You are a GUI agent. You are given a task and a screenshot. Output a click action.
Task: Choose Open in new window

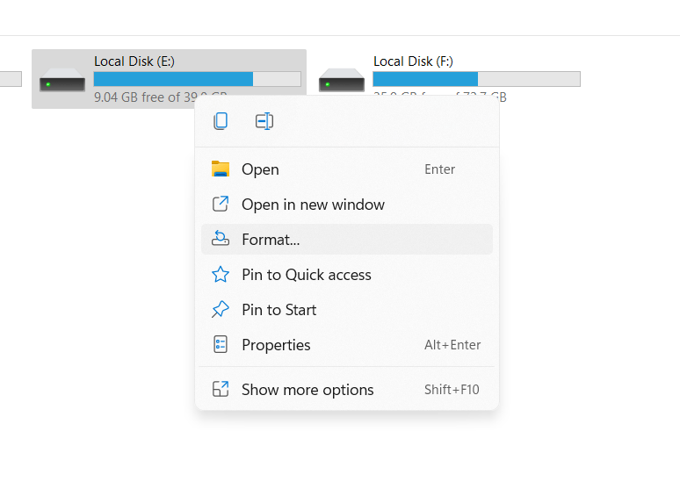point(347,205)
